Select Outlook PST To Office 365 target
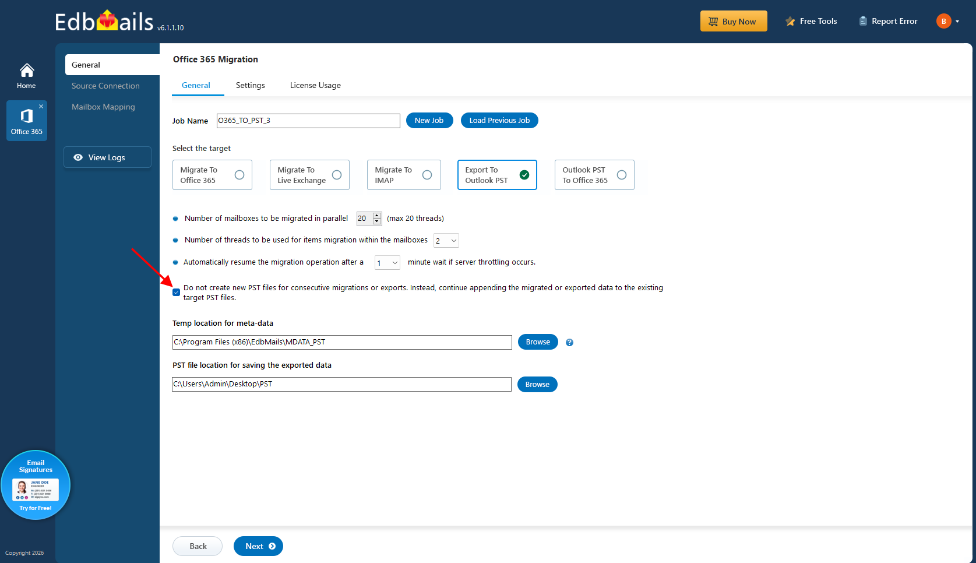Screen dimensions: 976x563 (x=594, y=175)
